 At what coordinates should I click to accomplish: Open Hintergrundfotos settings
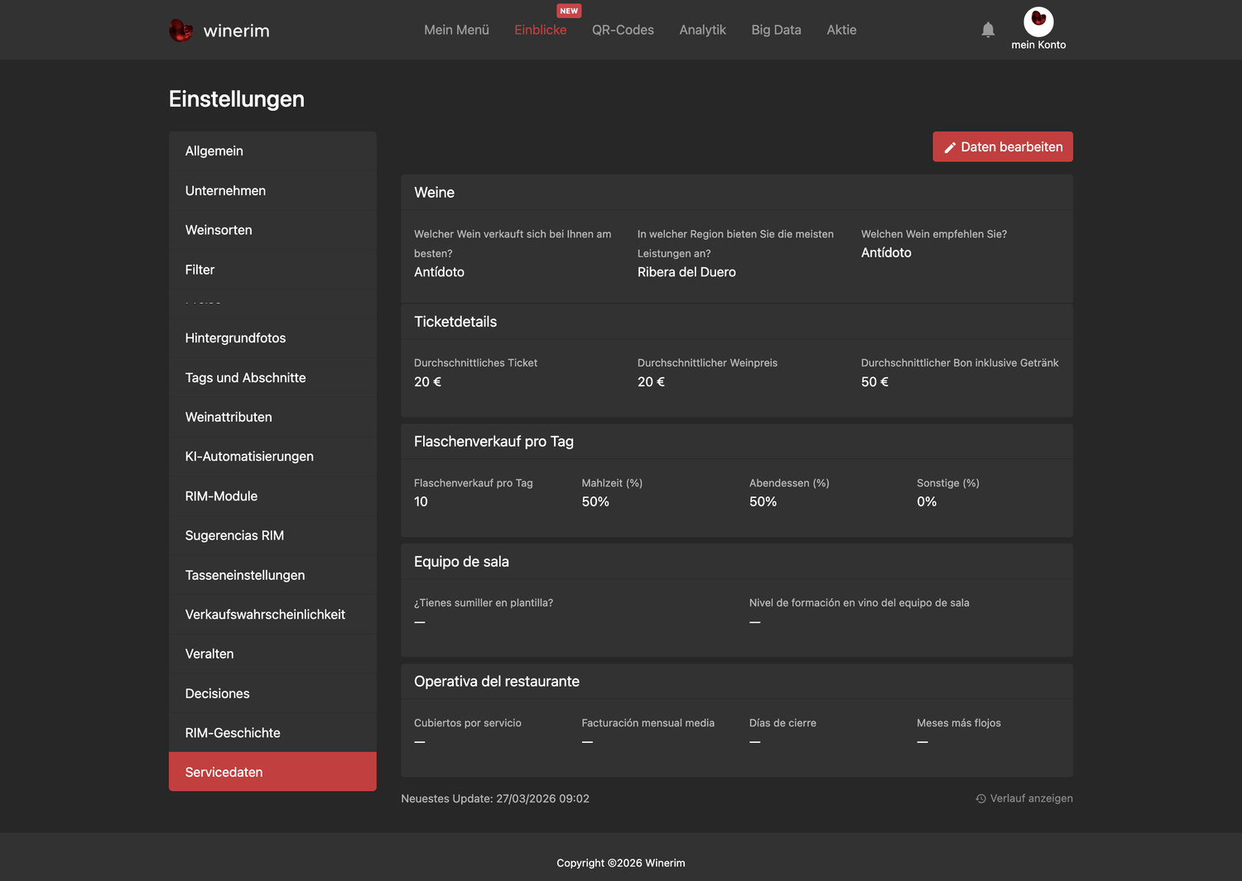(272, 338)
